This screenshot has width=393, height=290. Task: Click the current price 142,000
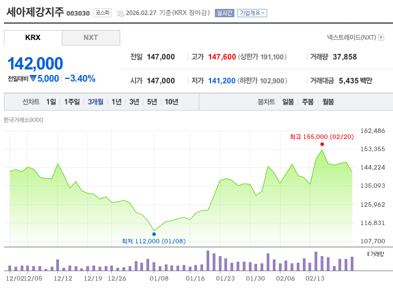point(35,63)
